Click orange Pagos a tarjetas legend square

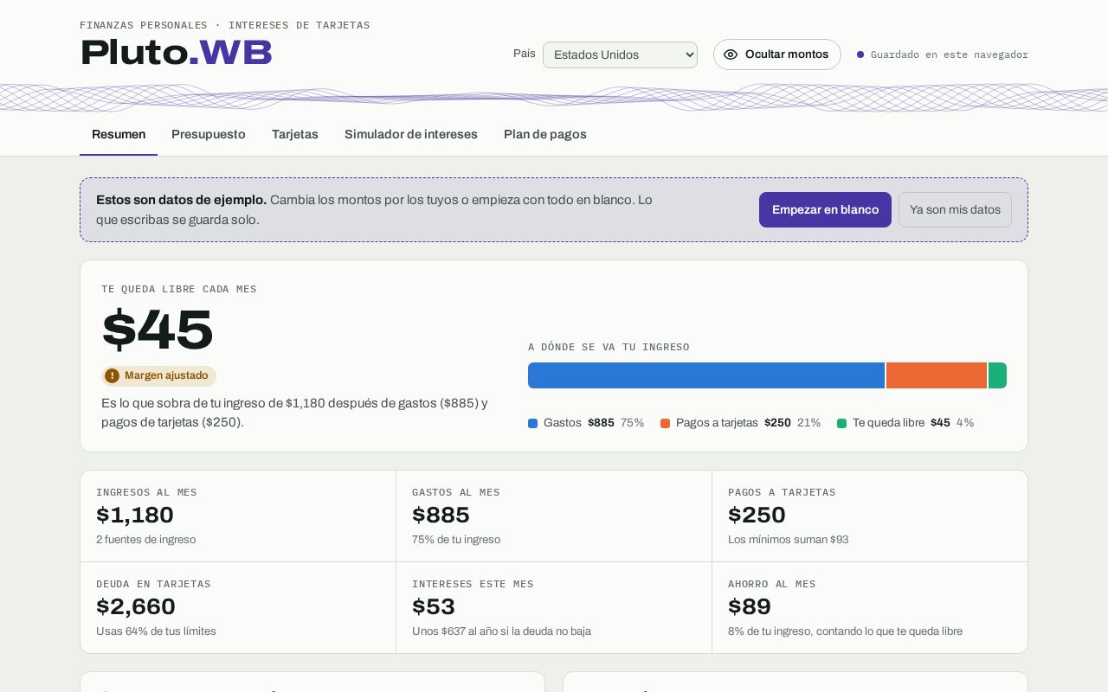click(666, 423)
